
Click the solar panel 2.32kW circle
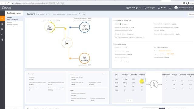50,27
